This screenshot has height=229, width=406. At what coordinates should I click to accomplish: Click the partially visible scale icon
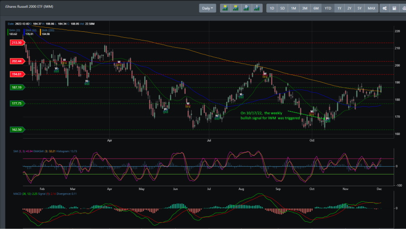click(x=403, y=8)
